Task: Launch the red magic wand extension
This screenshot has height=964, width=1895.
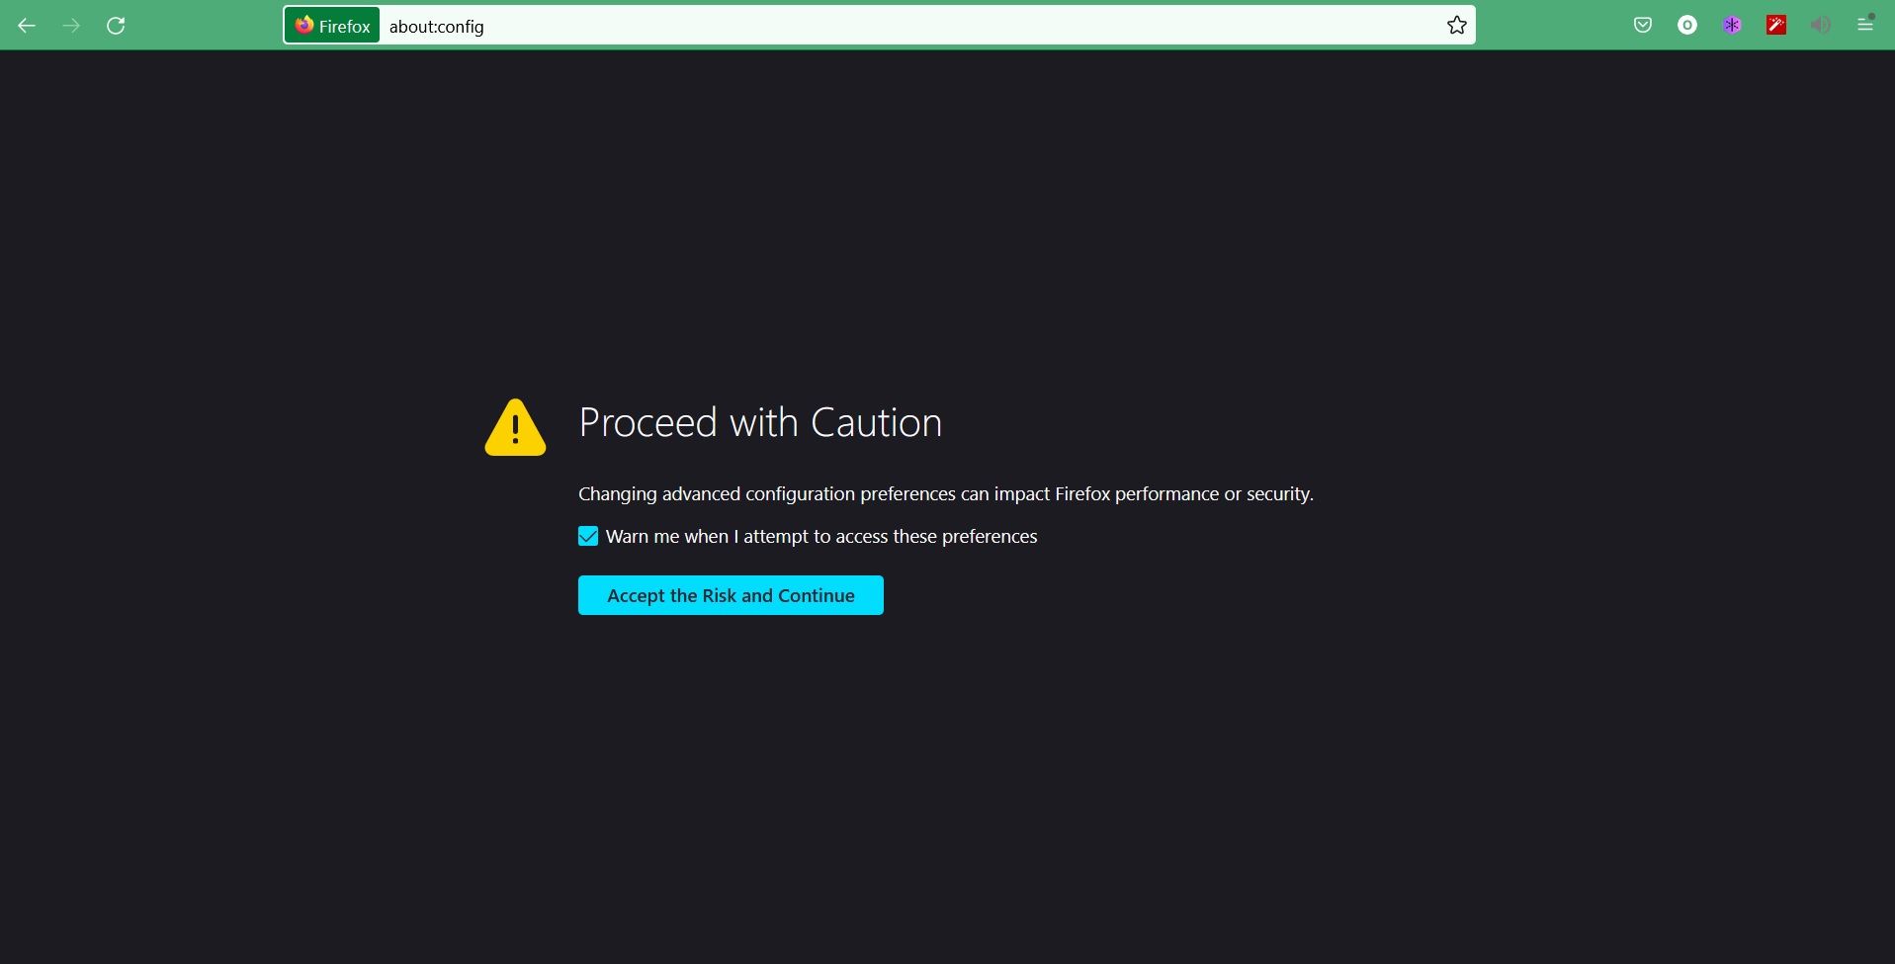Action: tap(1776, 25)
